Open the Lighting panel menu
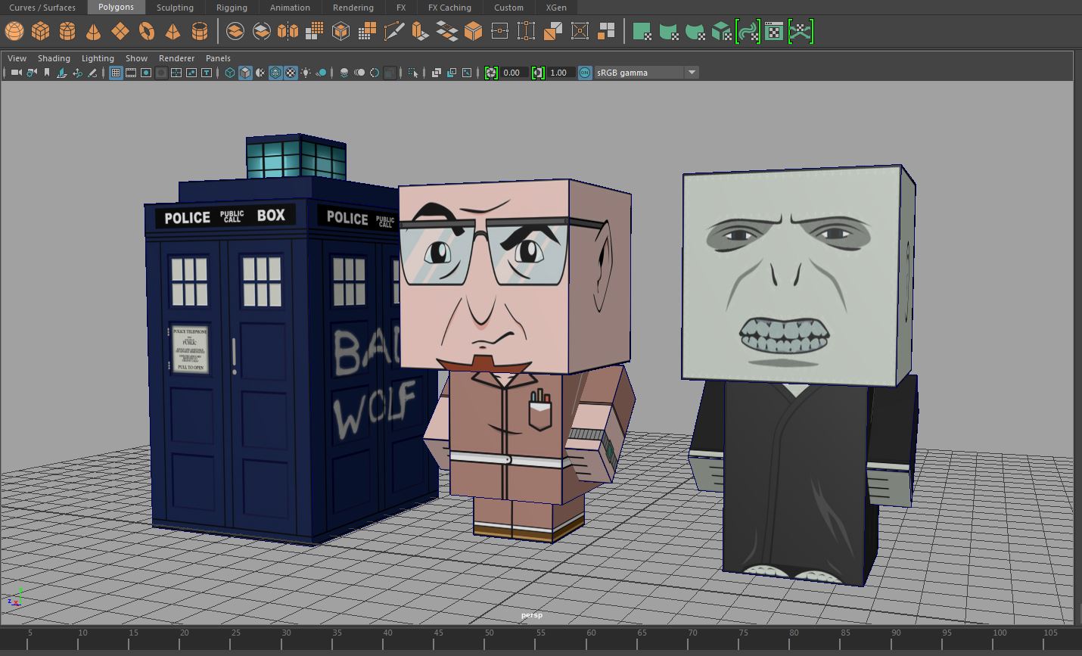The image size is (1082, 656). (98, 58)
